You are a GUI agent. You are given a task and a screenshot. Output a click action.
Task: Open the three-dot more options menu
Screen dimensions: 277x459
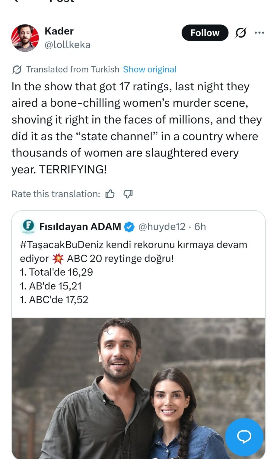click(x=259, y=33)
